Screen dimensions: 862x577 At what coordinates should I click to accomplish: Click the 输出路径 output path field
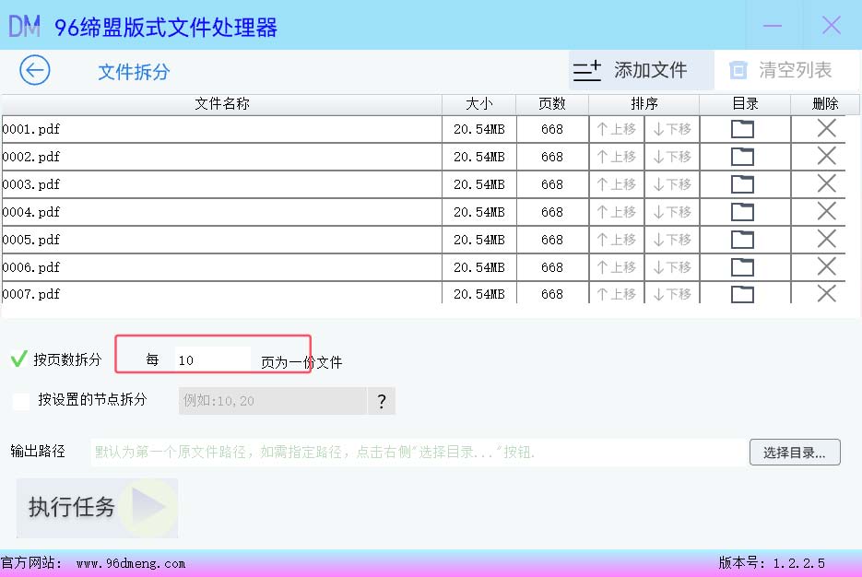pos(417,453)
